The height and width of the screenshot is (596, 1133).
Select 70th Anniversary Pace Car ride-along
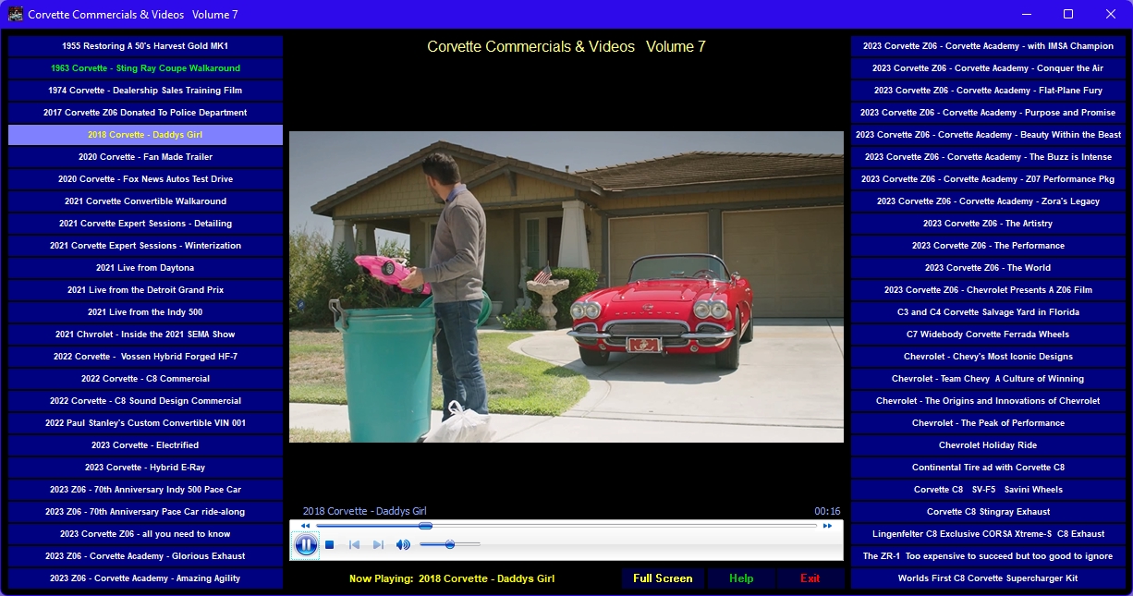[145, 512]
